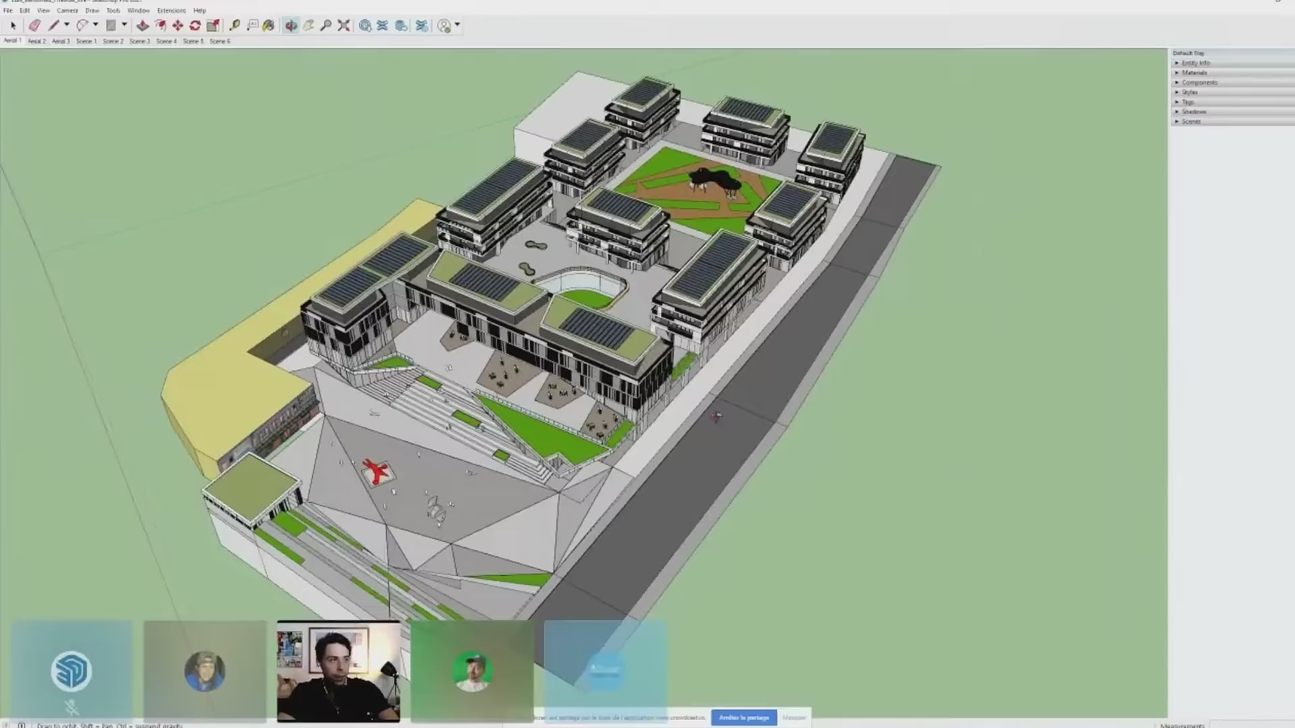1295x728 pixels.
Task: Switch to the Scene 6 tab
Action: point(220,41)
